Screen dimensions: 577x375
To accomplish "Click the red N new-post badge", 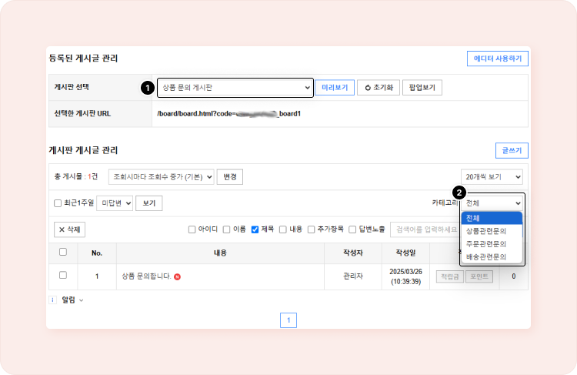I will point(177,276).
